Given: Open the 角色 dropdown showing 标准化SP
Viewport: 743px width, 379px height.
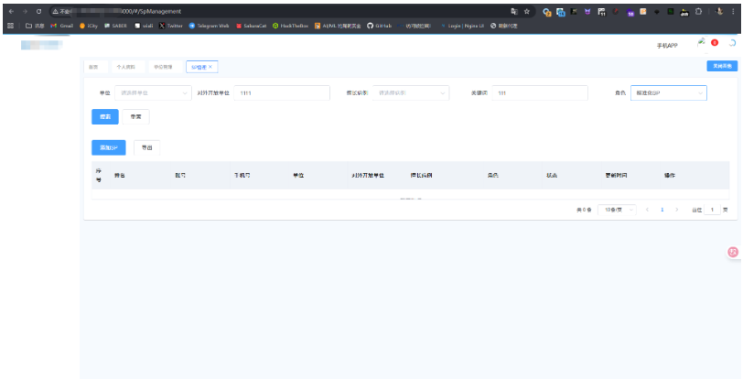Looking at the screenshot, I should (x=669, y=93).
